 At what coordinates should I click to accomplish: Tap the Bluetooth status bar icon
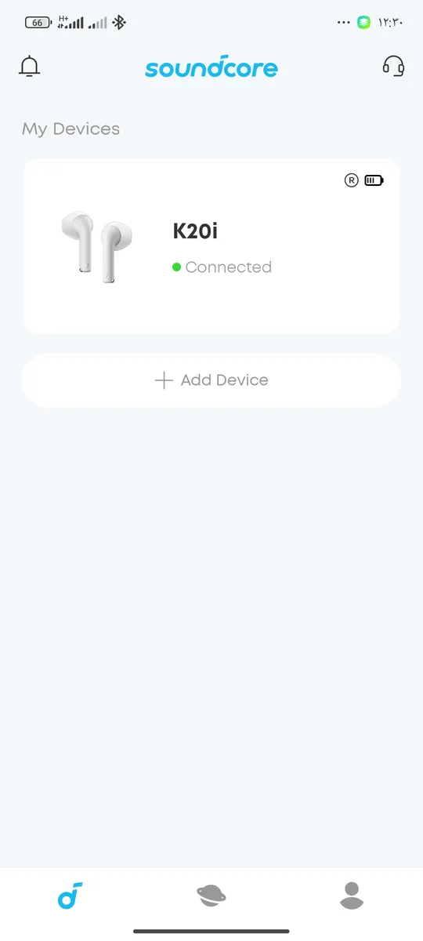(x=119, y=22)
